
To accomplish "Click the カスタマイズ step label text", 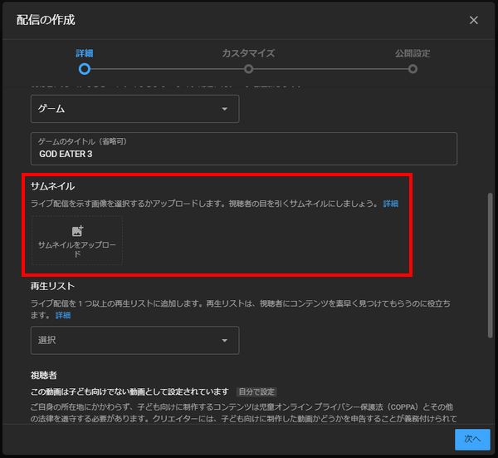I will (248, 53).
